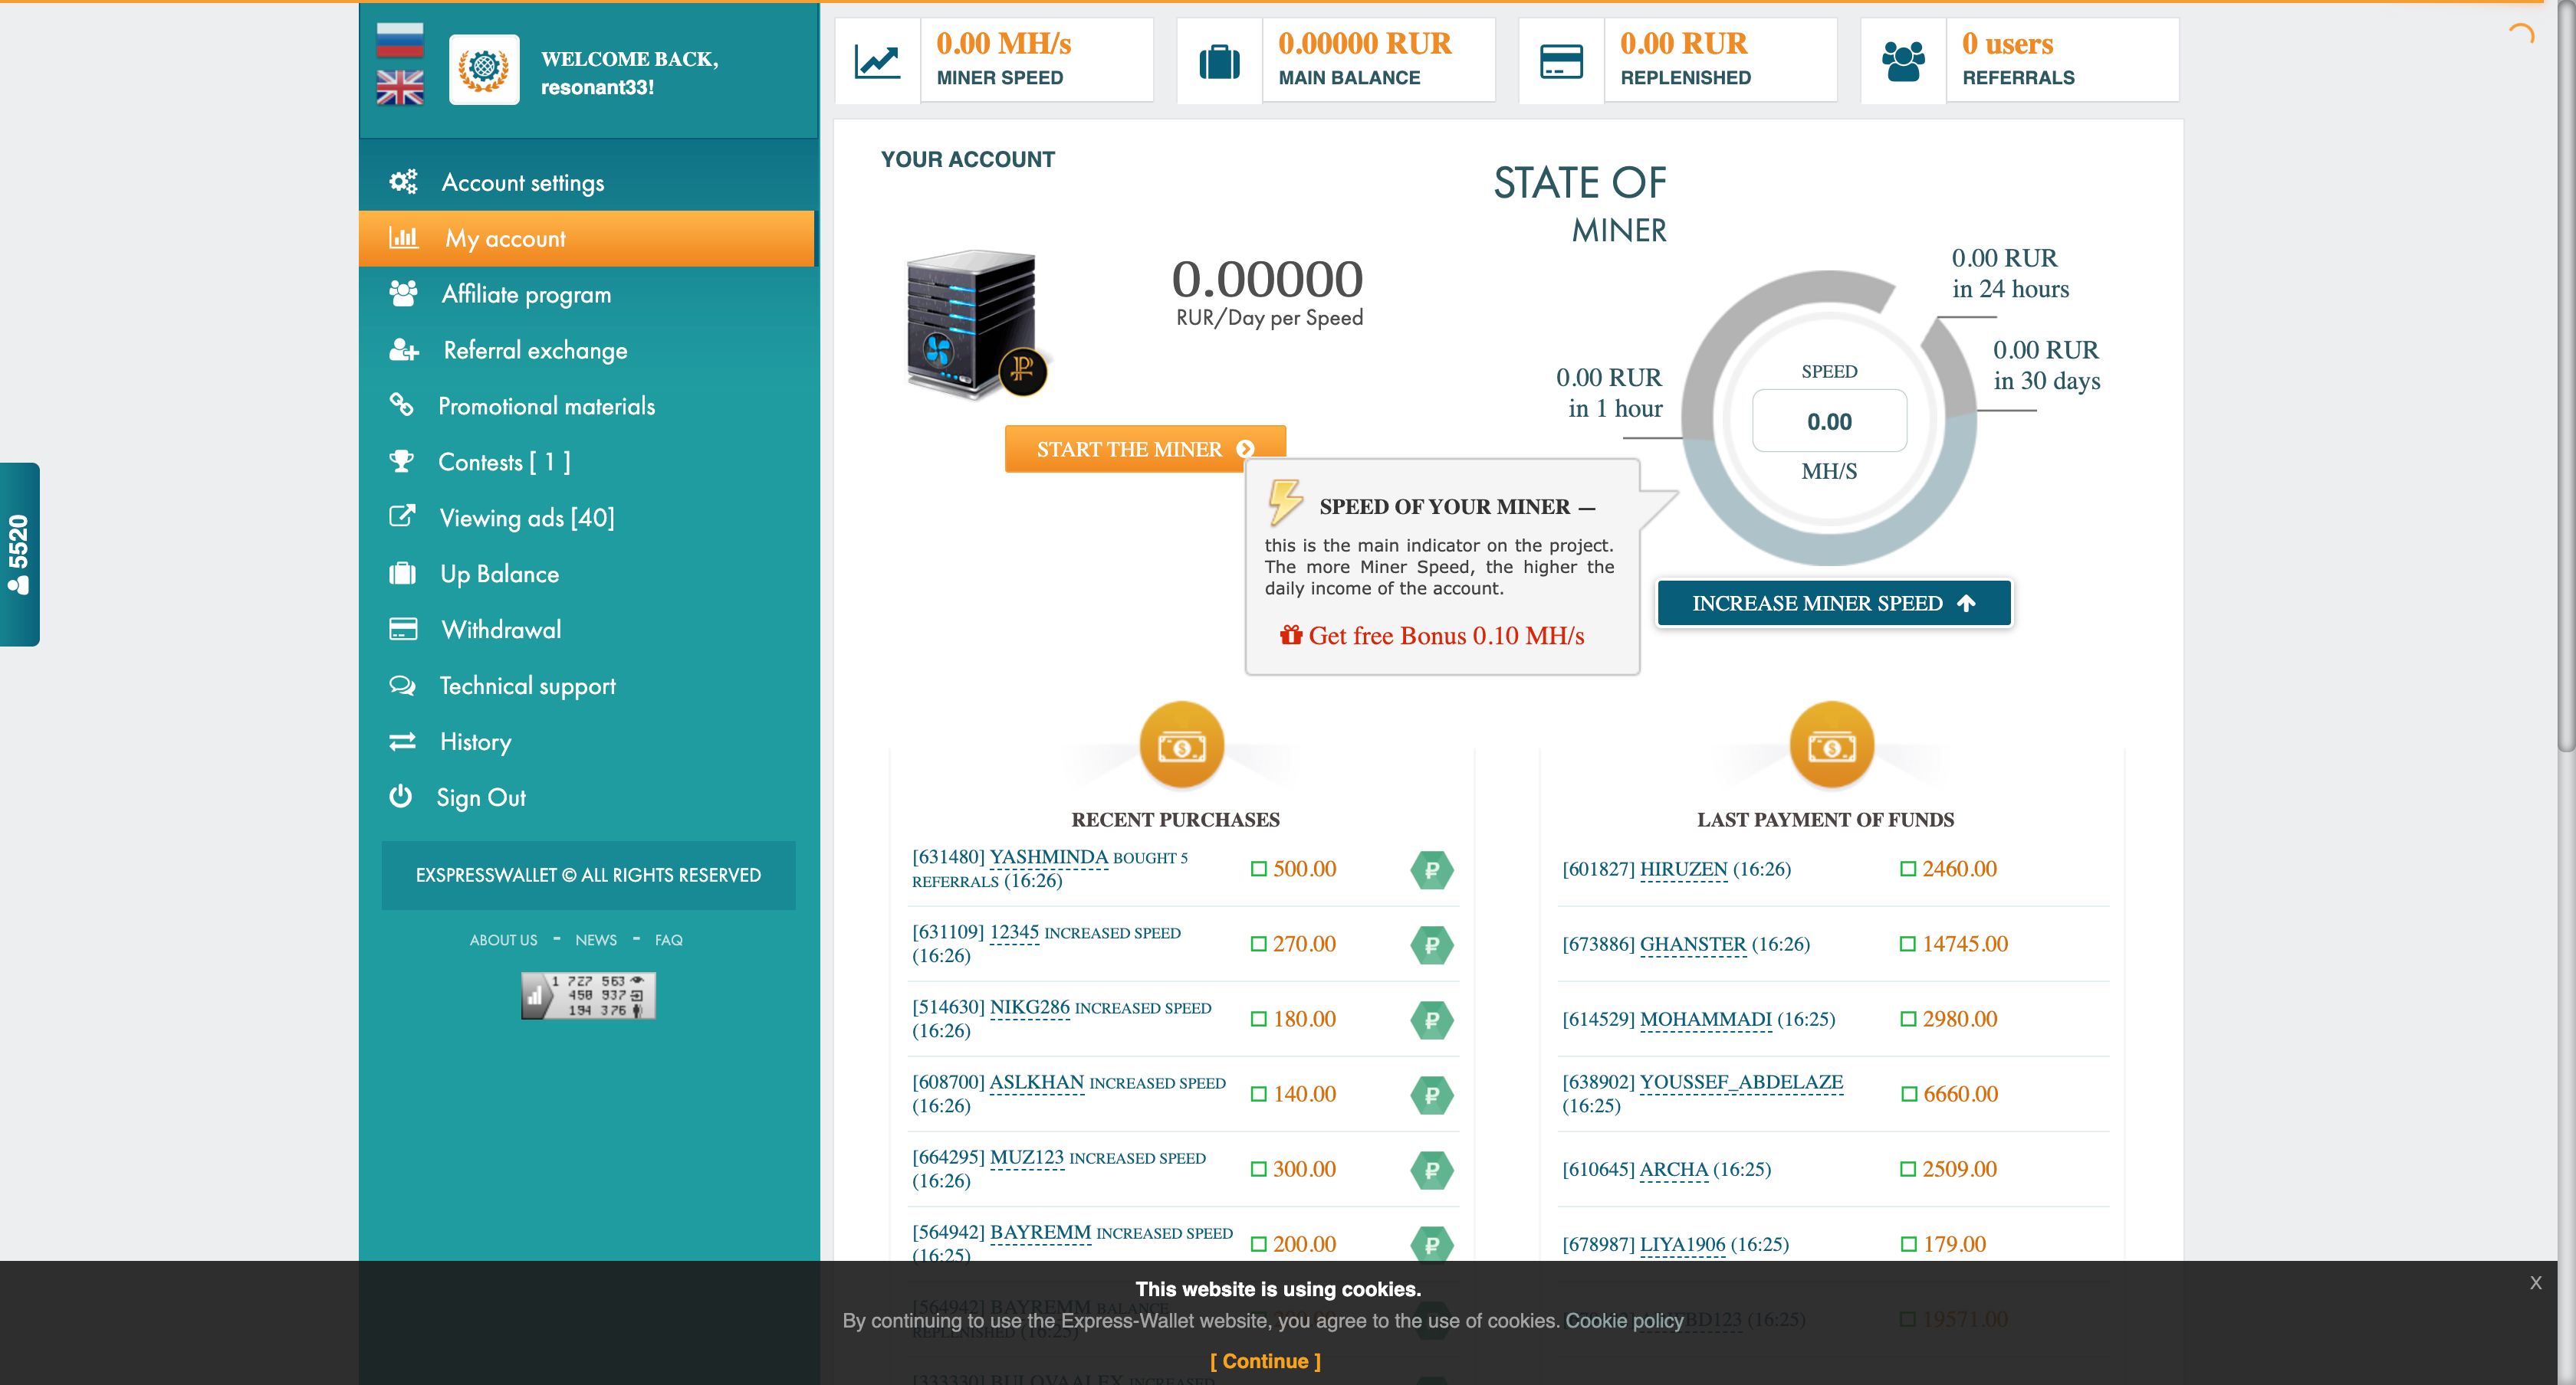Switch language via the UK flag icon
Viewport: 2576px width, 1385px height.
[x=400, y=88]
